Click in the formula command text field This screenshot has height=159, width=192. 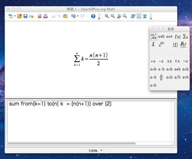click(89, 121)
